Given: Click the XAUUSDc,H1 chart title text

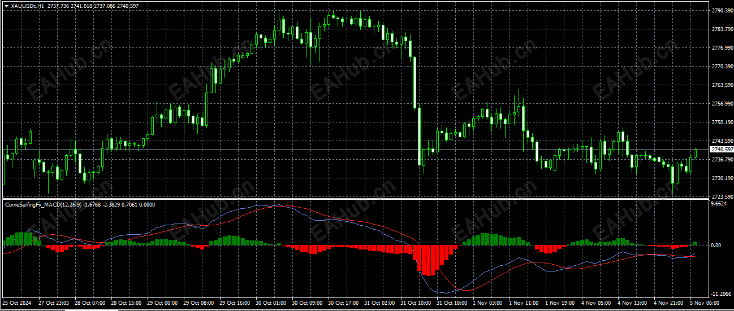Looking at the screenshot, I should [27, 6].
